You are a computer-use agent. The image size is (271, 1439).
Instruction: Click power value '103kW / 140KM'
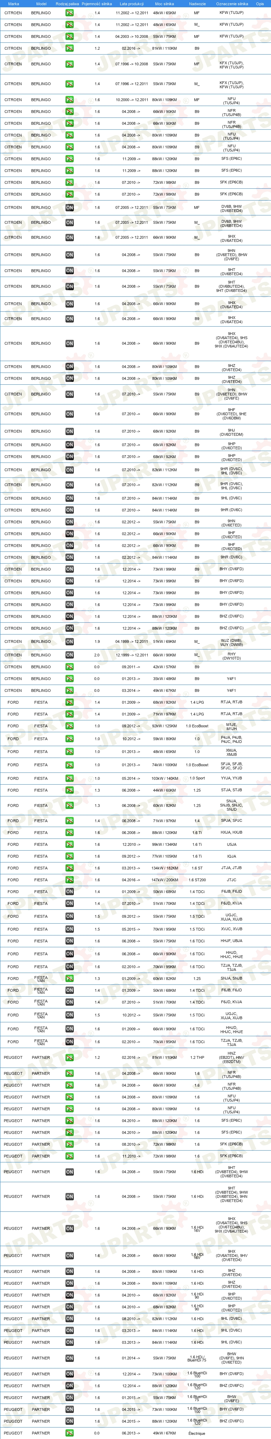point(165,778)
